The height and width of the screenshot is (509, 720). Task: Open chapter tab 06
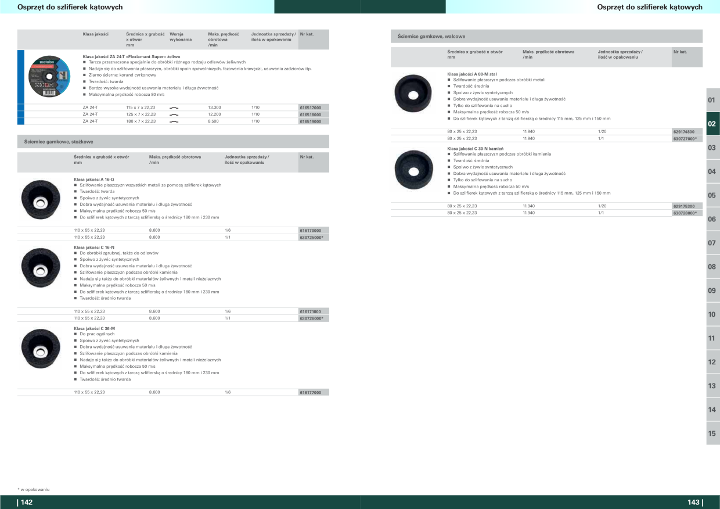tap(712, 219)
